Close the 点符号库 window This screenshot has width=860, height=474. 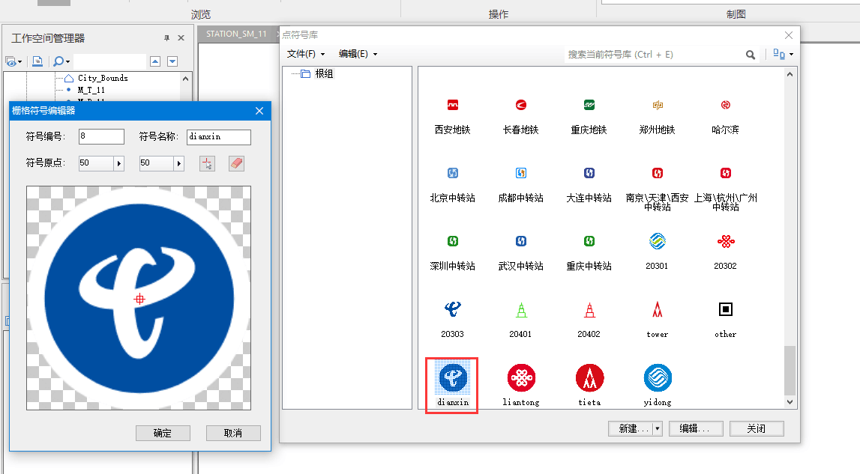coord(789,35)
